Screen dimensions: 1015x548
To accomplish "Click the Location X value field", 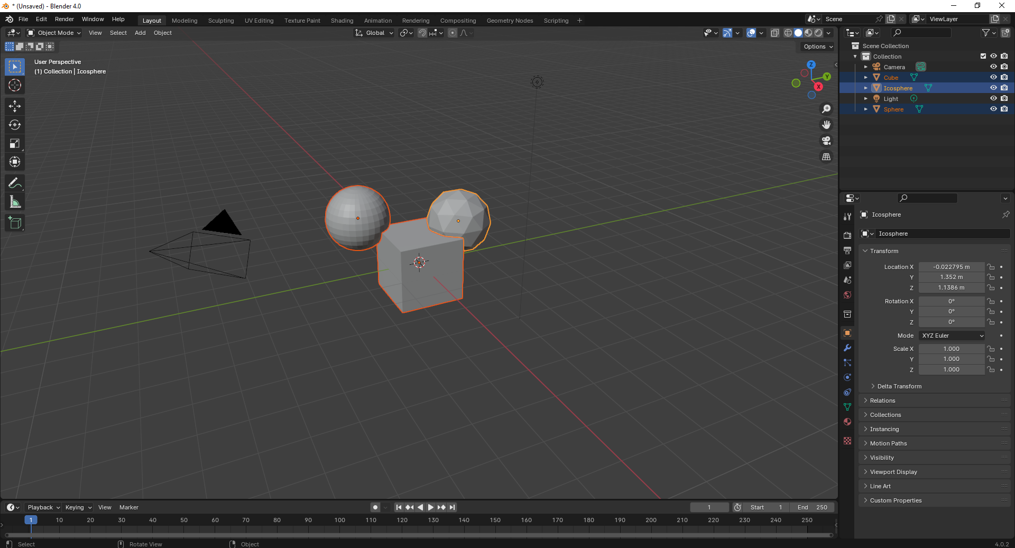I will [951, 267].
